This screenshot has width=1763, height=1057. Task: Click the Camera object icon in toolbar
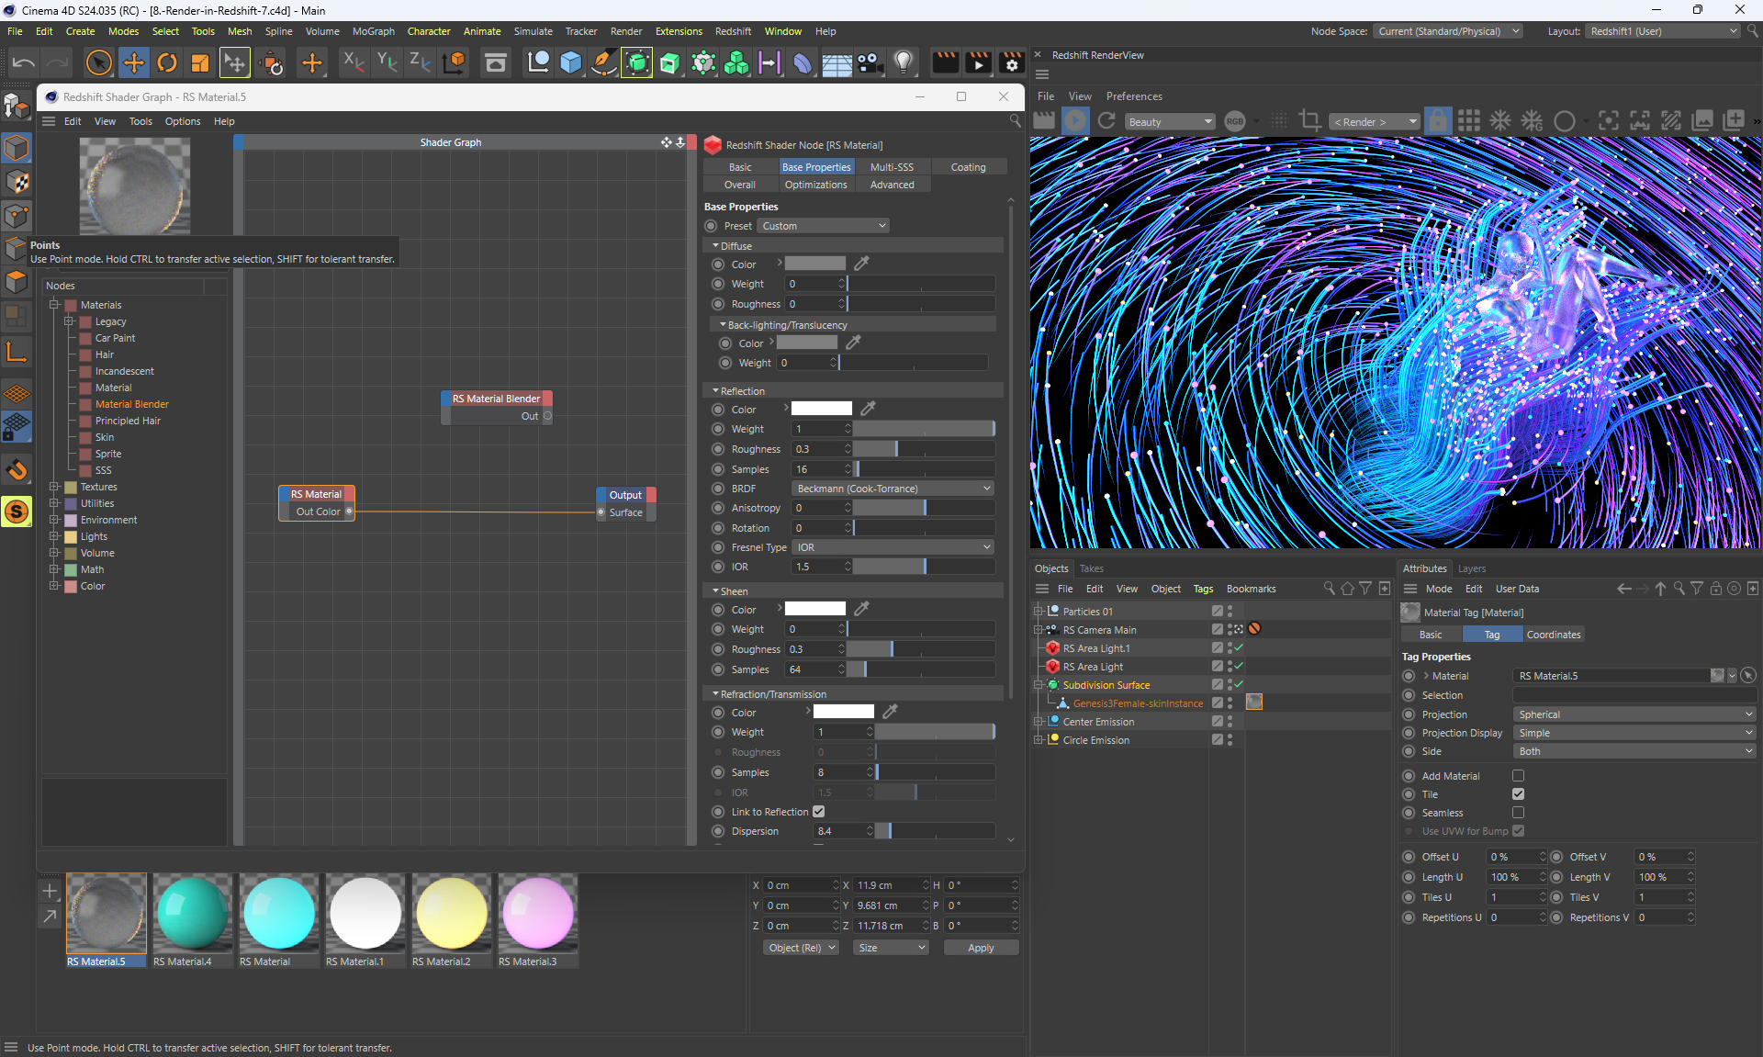[870, 63]
